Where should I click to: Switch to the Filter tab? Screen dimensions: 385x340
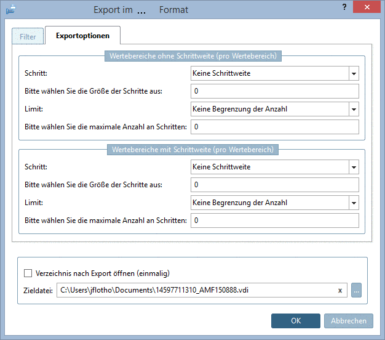[x=28, y=36]
